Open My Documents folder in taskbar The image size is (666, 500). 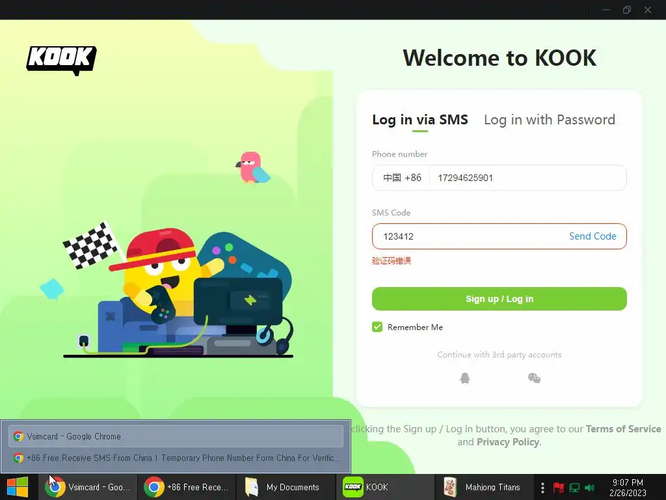coord(285,487)
